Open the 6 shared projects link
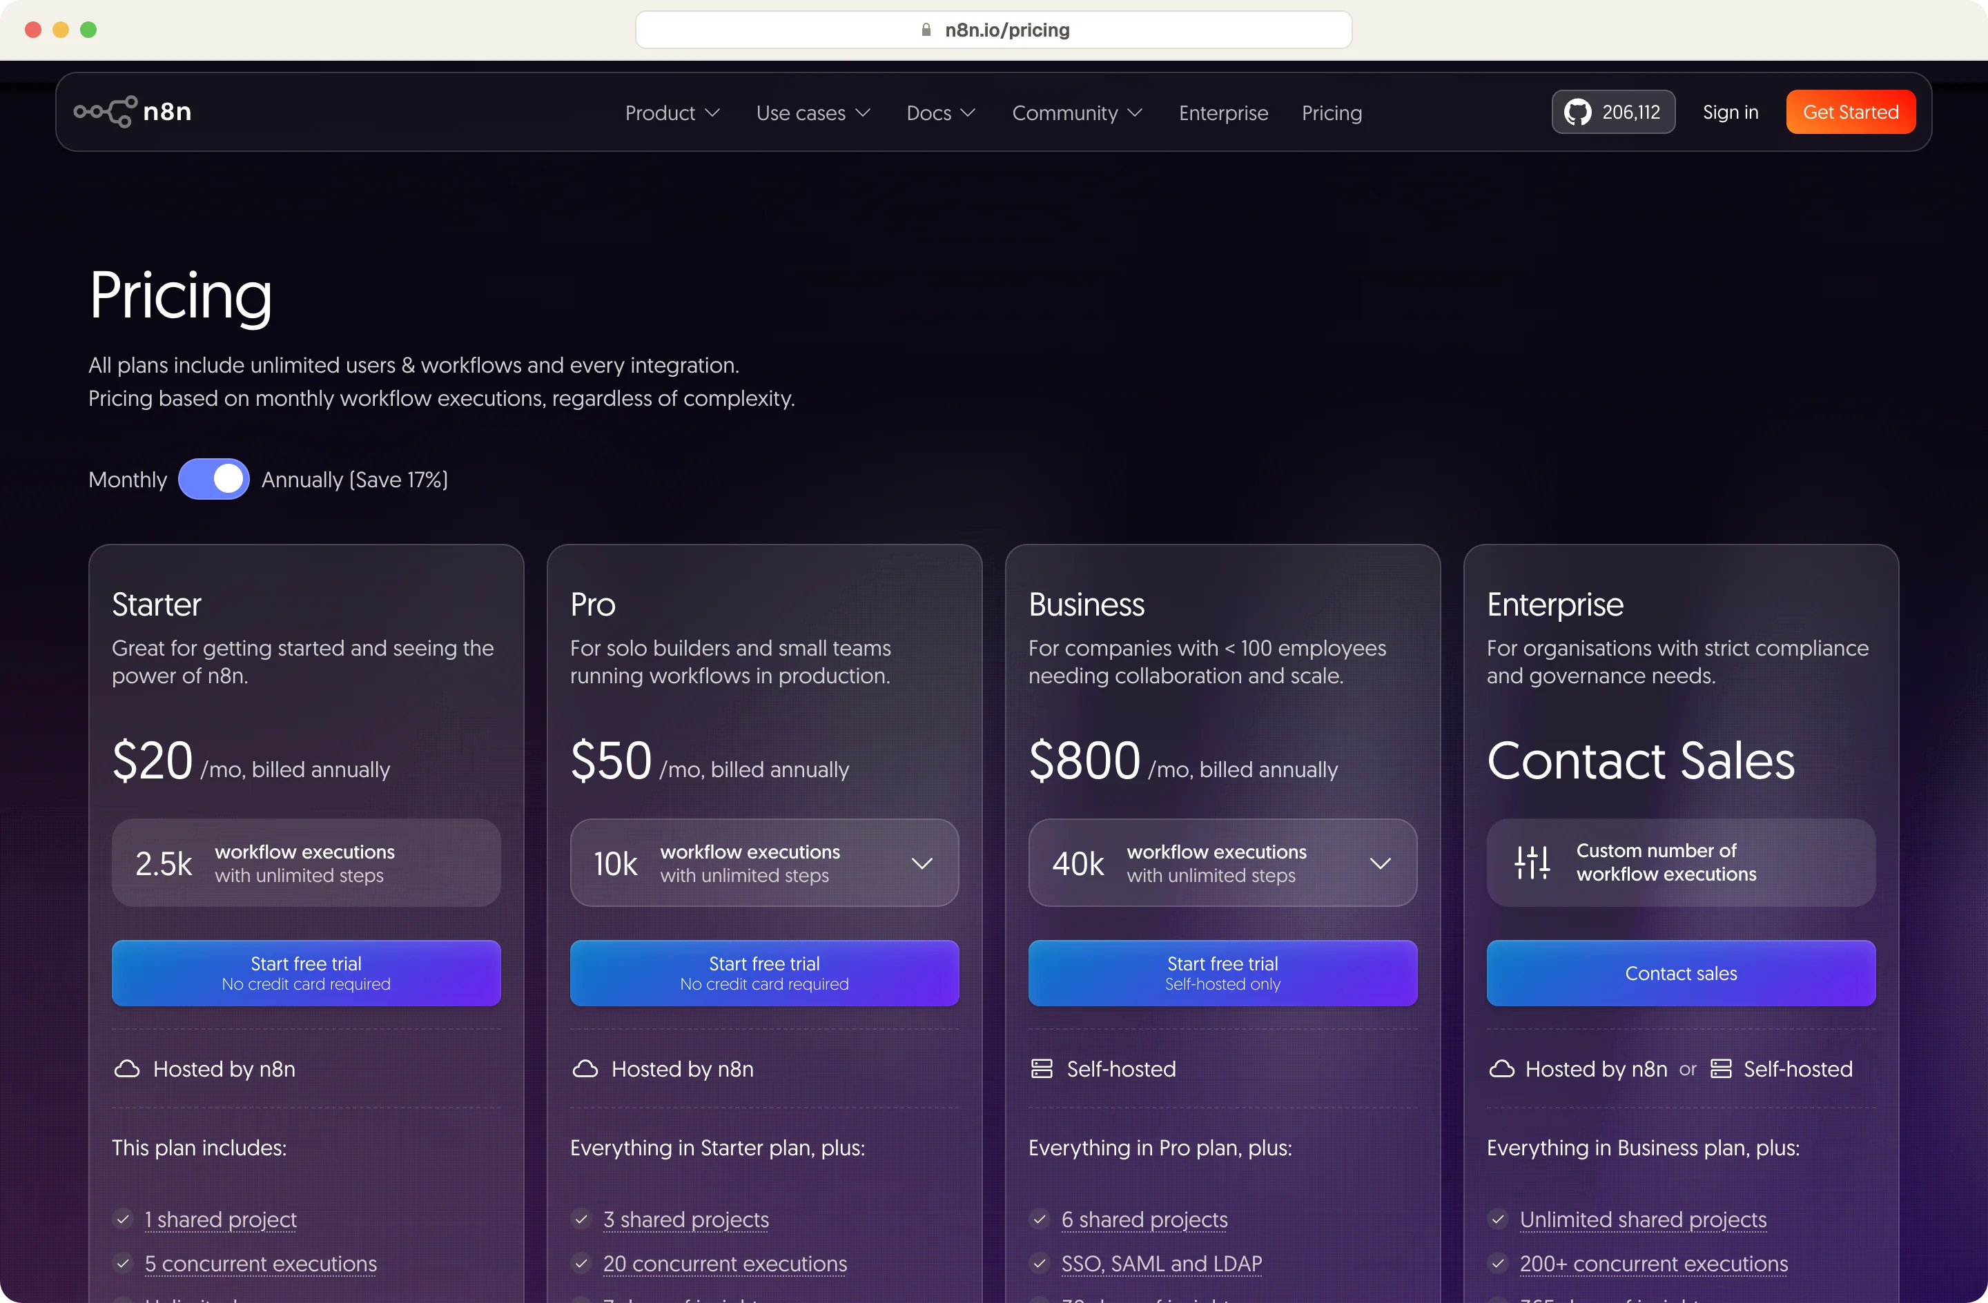 [x=1144, y=1219]
